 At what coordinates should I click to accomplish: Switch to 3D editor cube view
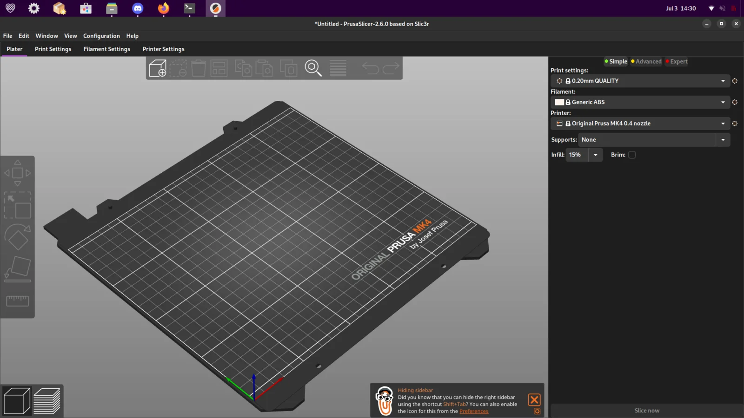coord(17,401)
